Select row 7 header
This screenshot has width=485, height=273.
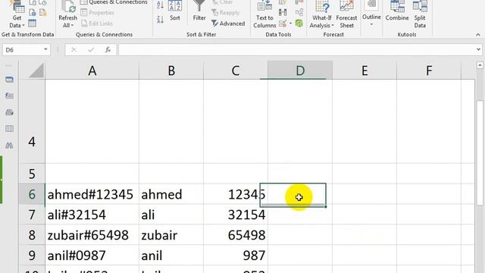coord(32,215)
